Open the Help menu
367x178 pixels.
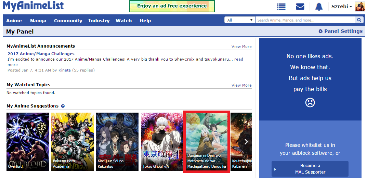(145, 21)
